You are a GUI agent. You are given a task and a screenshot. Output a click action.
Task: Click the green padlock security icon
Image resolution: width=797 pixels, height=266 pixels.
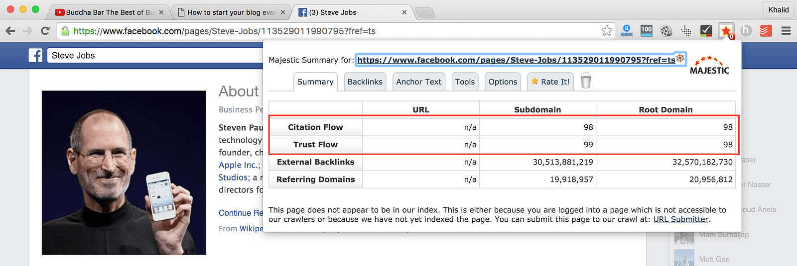(x=65, y=31)
